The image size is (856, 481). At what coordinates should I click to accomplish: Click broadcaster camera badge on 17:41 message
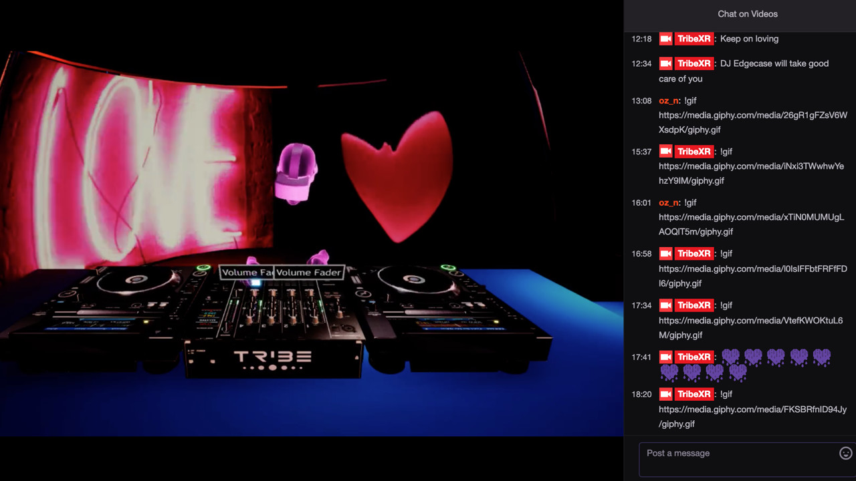tap(665, 357)
